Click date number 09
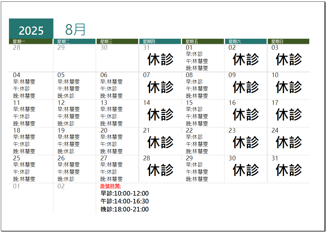 (x=232, y=75)
